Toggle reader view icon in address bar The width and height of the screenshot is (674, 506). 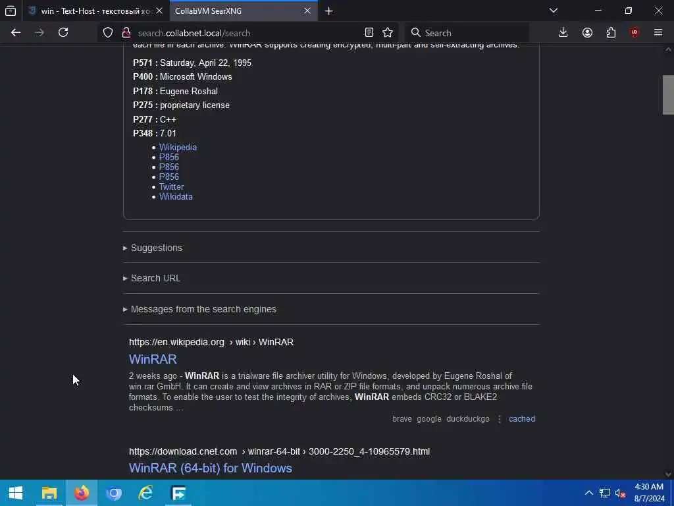pos(369,33)
